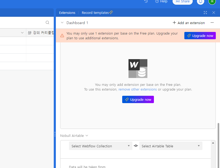Click the extensions panel vertical scrollbar
The image size is (220, 168).
click(218, 145)
